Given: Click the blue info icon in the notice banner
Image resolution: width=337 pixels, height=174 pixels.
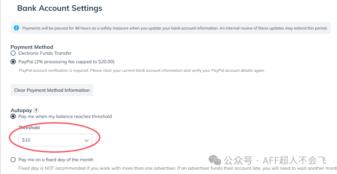Looking at the screenshot, I should click(x=16, y=28).
